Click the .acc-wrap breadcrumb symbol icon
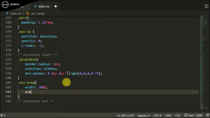The image size is (210, 118). click(x=28, y=13)
